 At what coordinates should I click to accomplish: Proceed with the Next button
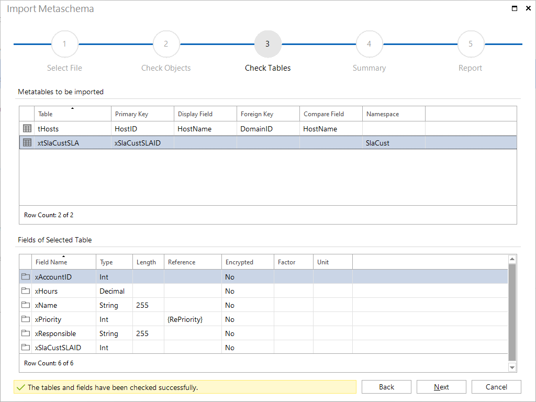441,387
